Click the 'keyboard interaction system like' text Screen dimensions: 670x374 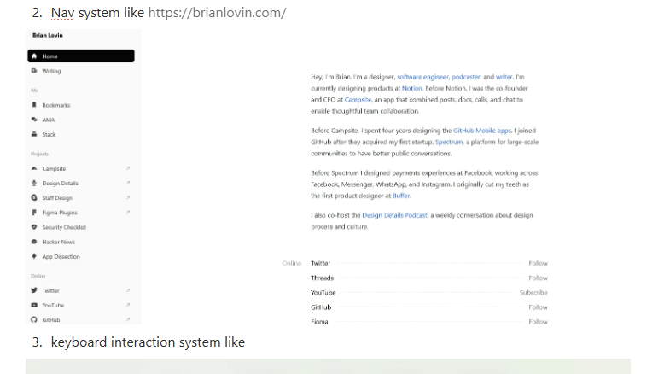[x=148, y=342]
